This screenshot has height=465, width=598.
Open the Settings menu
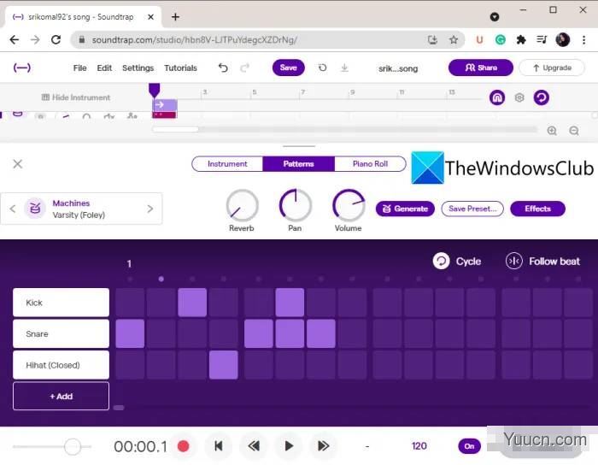click(x=138, y=68)
